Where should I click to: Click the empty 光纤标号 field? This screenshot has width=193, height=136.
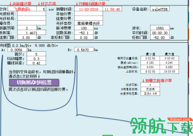pos(32,19)
